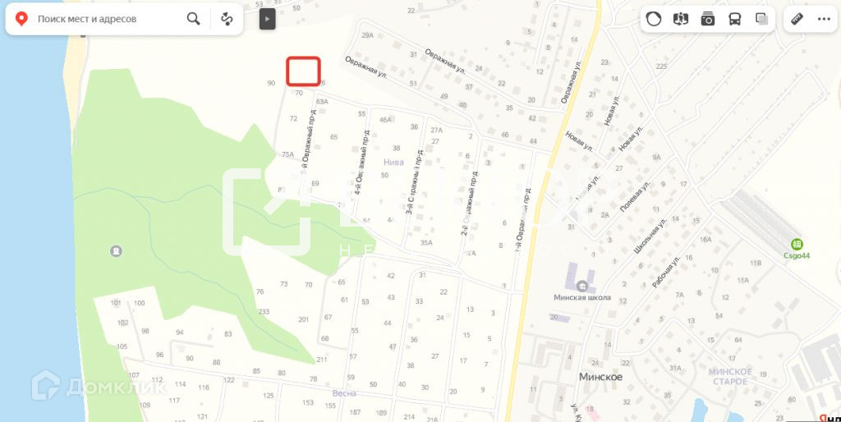
Task: Focus the 'Поиск мест и адресов' search field
Action: click(x=108, y=20)
